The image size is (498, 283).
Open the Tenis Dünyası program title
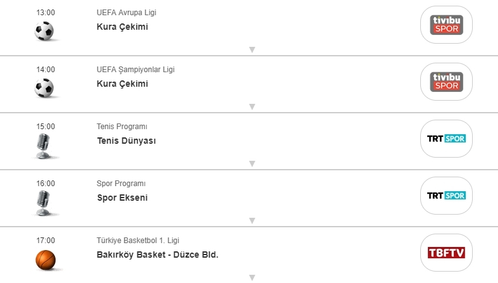(x=126, y=141)
